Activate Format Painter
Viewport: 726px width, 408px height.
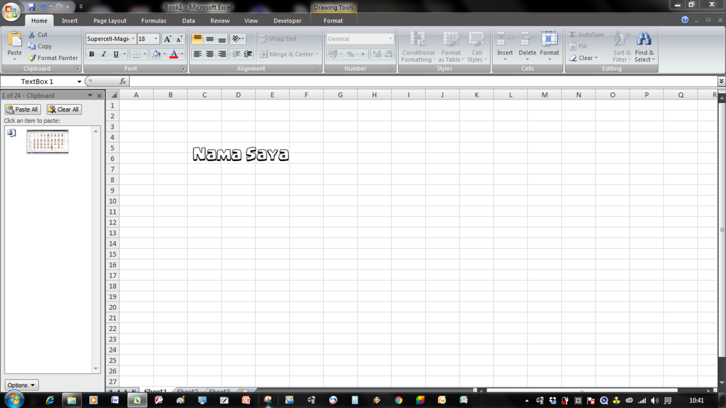pyautogui.click(x=53, y=58)
